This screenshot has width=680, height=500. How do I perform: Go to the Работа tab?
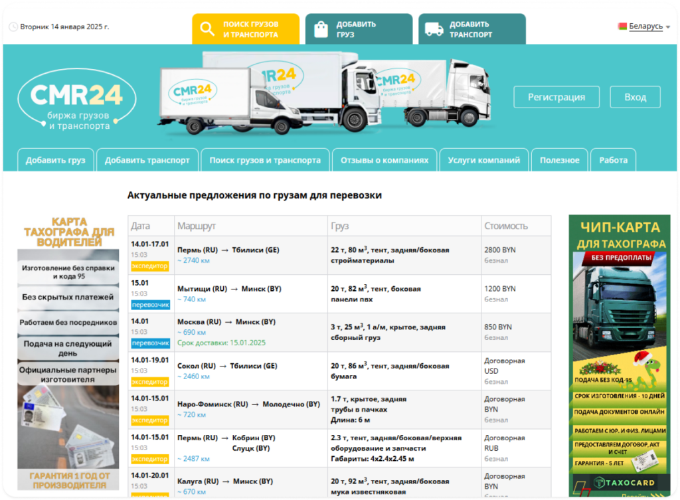[613, 160]
